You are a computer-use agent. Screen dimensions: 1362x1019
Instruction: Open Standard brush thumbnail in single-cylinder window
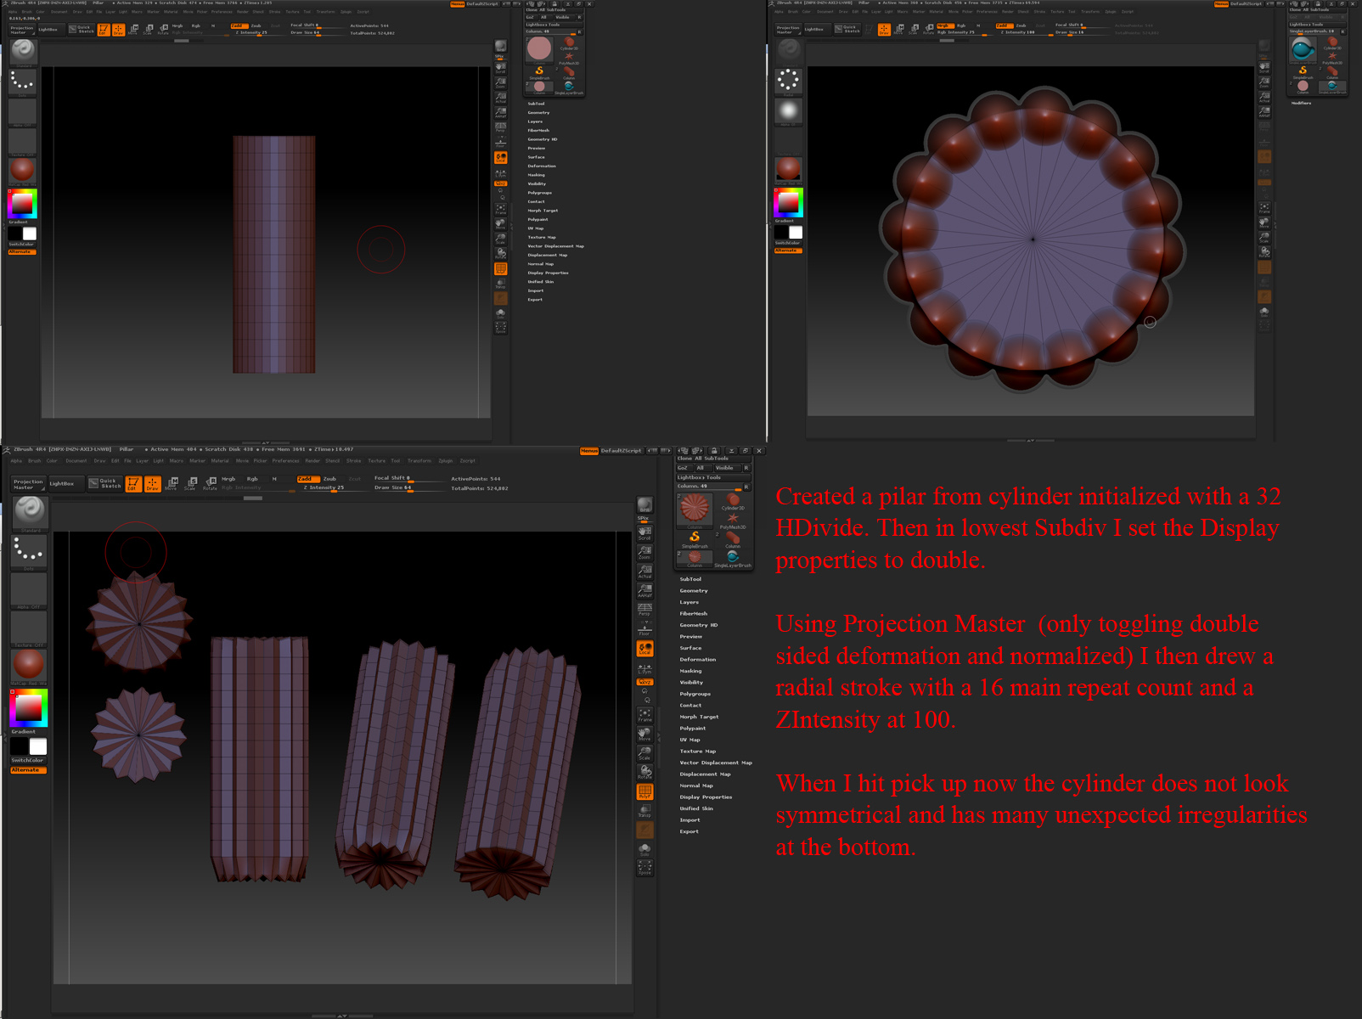pyautogui.click(x=23, y=51)
